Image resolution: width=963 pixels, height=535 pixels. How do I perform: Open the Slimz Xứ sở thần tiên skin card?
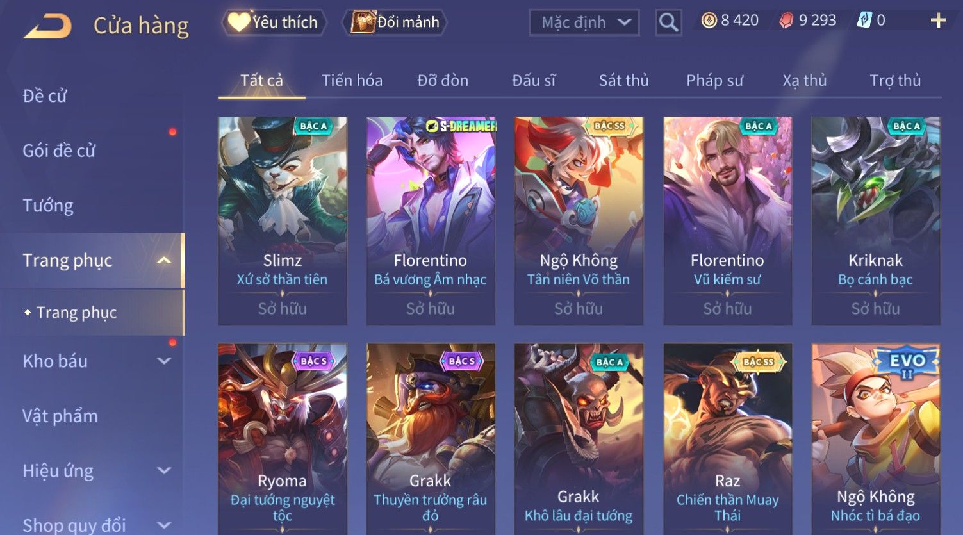[283, 220]
